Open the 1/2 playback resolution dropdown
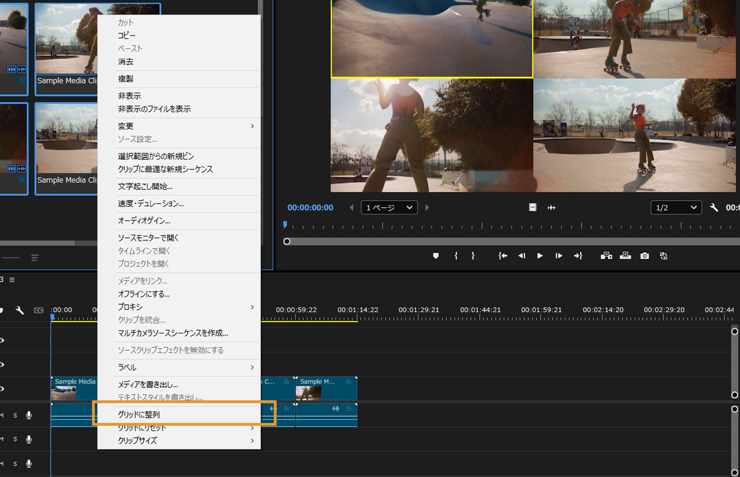 [676, 208]
